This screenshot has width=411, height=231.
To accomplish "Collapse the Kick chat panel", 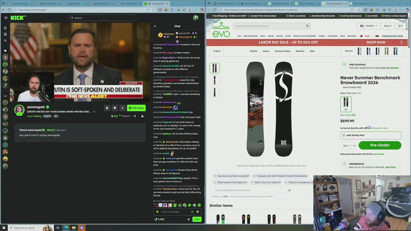I will point(155,26).
